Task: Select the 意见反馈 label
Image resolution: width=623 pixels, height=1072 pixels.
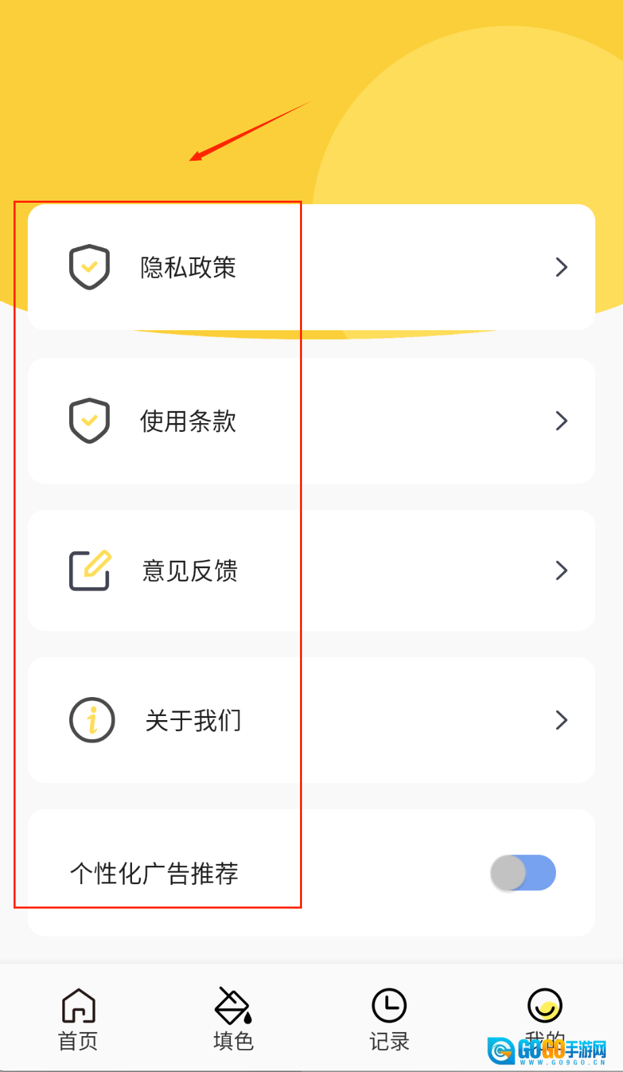Action: [190, 571]
